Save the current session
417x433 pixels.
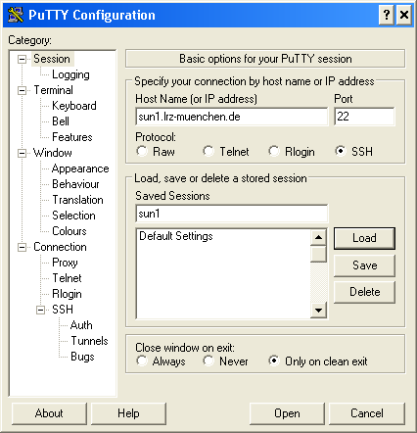tap(364, 265)
